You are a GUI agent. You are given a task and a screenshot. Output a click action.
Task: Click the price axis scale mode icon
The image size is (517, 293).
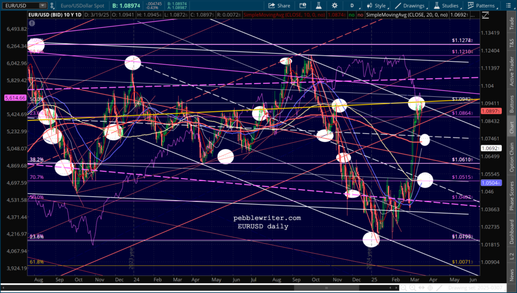485,15
